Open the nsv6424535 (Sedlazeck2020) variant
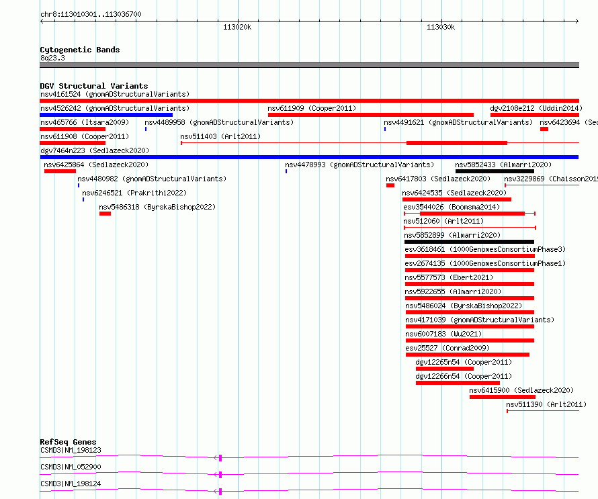 pos(454,193)
